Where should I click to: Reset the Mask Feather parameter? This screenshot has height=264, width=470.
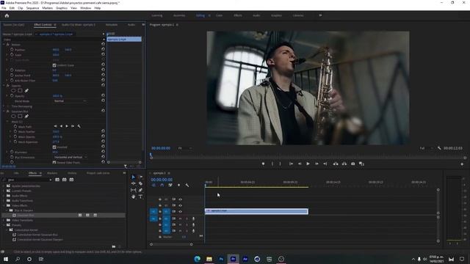point(103,131)
